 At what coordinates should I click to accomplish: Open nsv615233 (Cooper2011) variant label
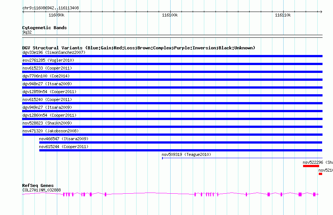47,68
